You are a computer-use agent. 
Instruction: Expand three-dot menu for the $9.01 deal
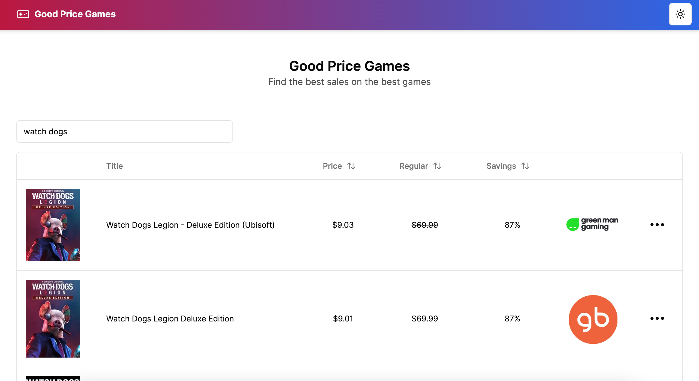(657, 318)
